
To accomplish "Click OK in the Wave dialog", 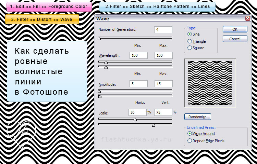I will tap(235, 29).
